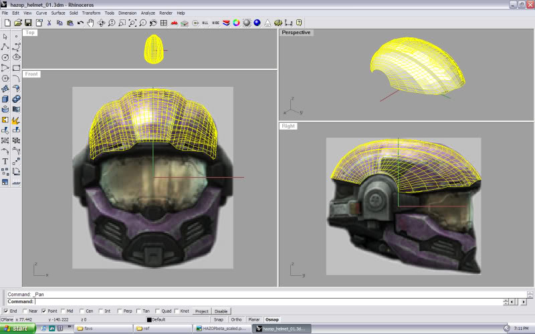Select the Rectangle tool
This screenshot has height=334, width=535.
[x=16, y=67]
